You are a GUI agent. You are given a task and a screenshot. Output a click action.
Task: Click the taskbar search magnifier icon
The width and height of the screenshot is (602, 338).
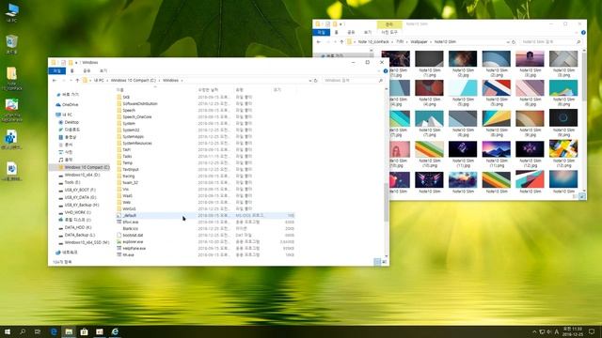click(x=23, y=331)
